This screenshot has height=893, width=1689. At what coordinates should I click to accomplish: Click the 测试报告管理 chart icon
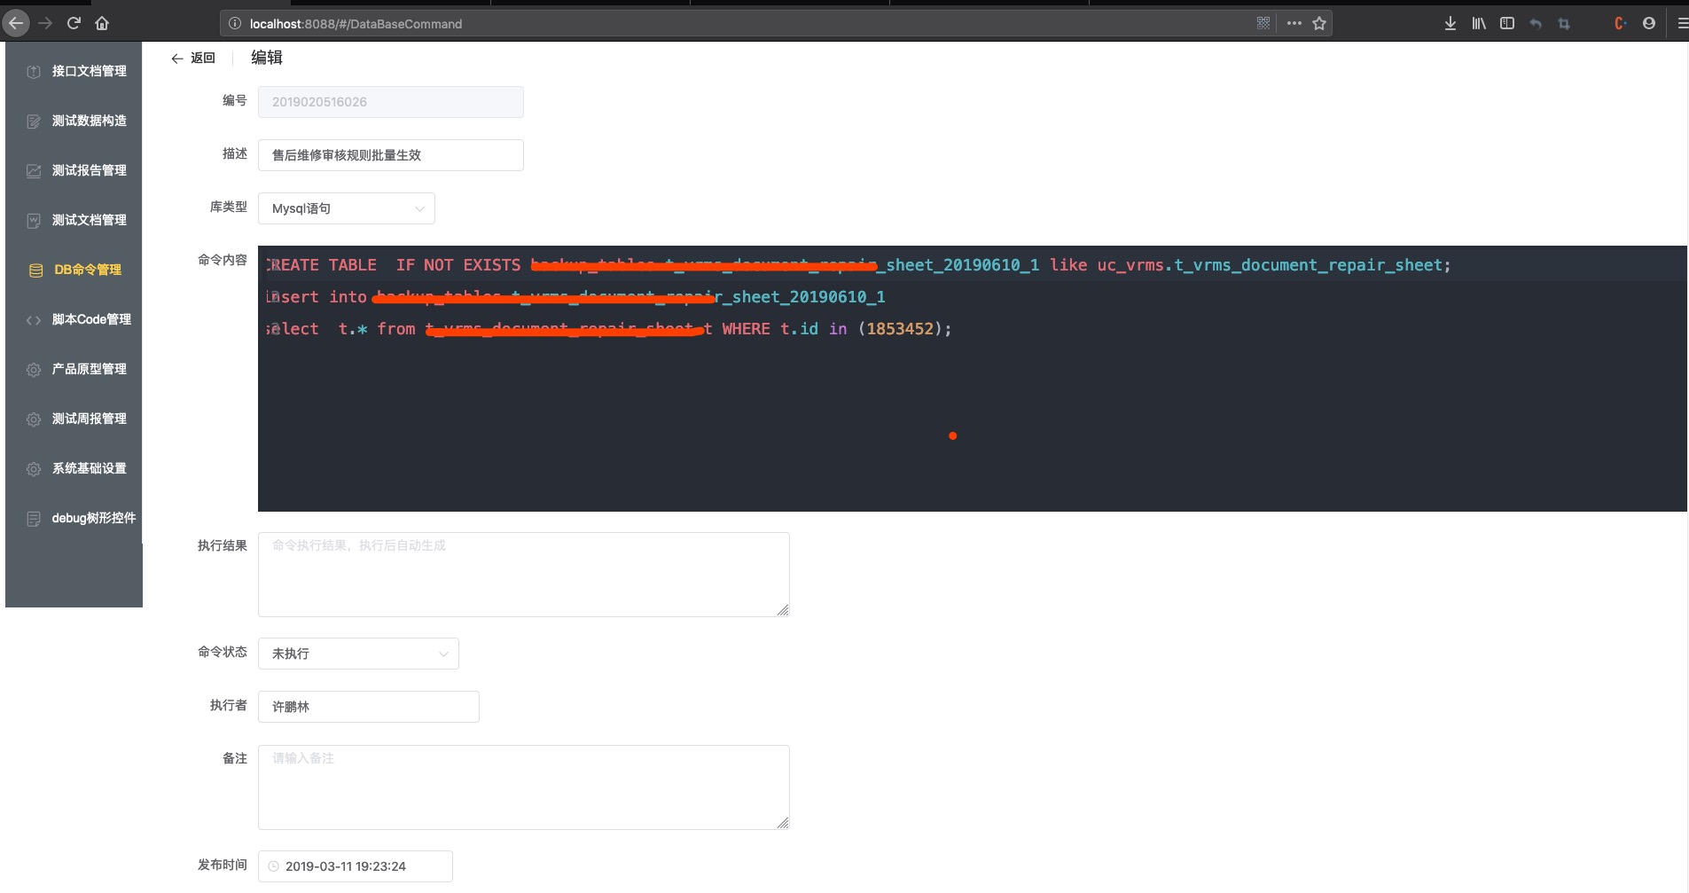pyautogui.click(x=34, y=171)
